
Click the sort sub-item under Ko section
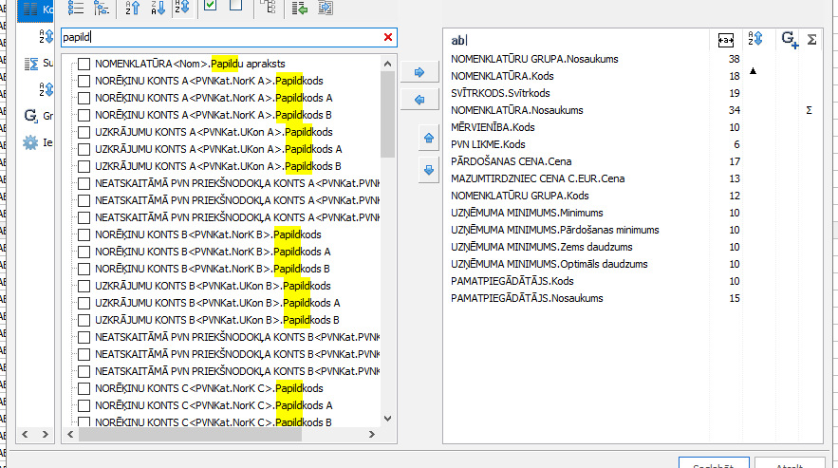[46, 36]
